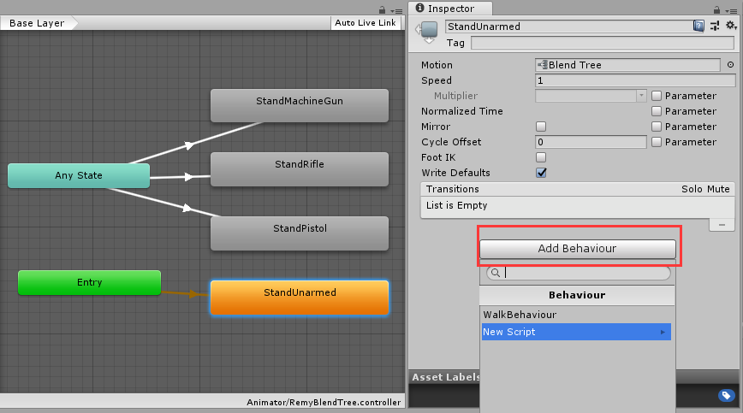Screen dimensions: 743x413
Task: Choose the New Script menu entry
Action: (576, 332)
